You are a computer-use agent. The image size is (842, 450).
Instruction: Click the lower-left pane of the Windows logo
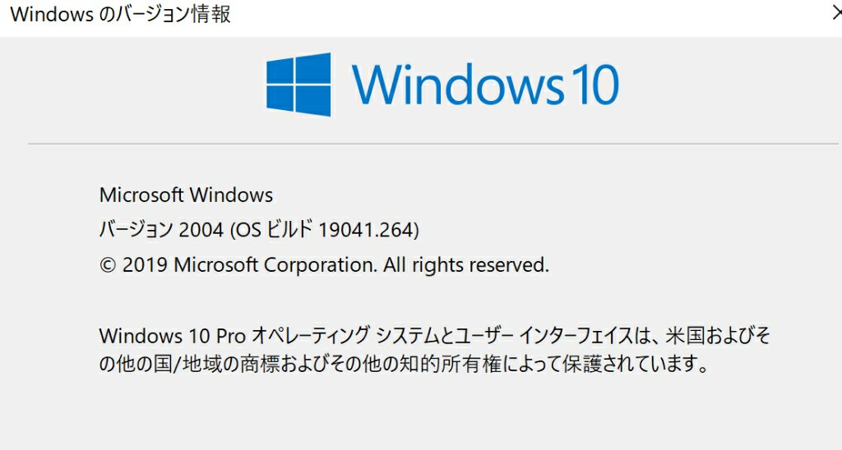(280, 99)
